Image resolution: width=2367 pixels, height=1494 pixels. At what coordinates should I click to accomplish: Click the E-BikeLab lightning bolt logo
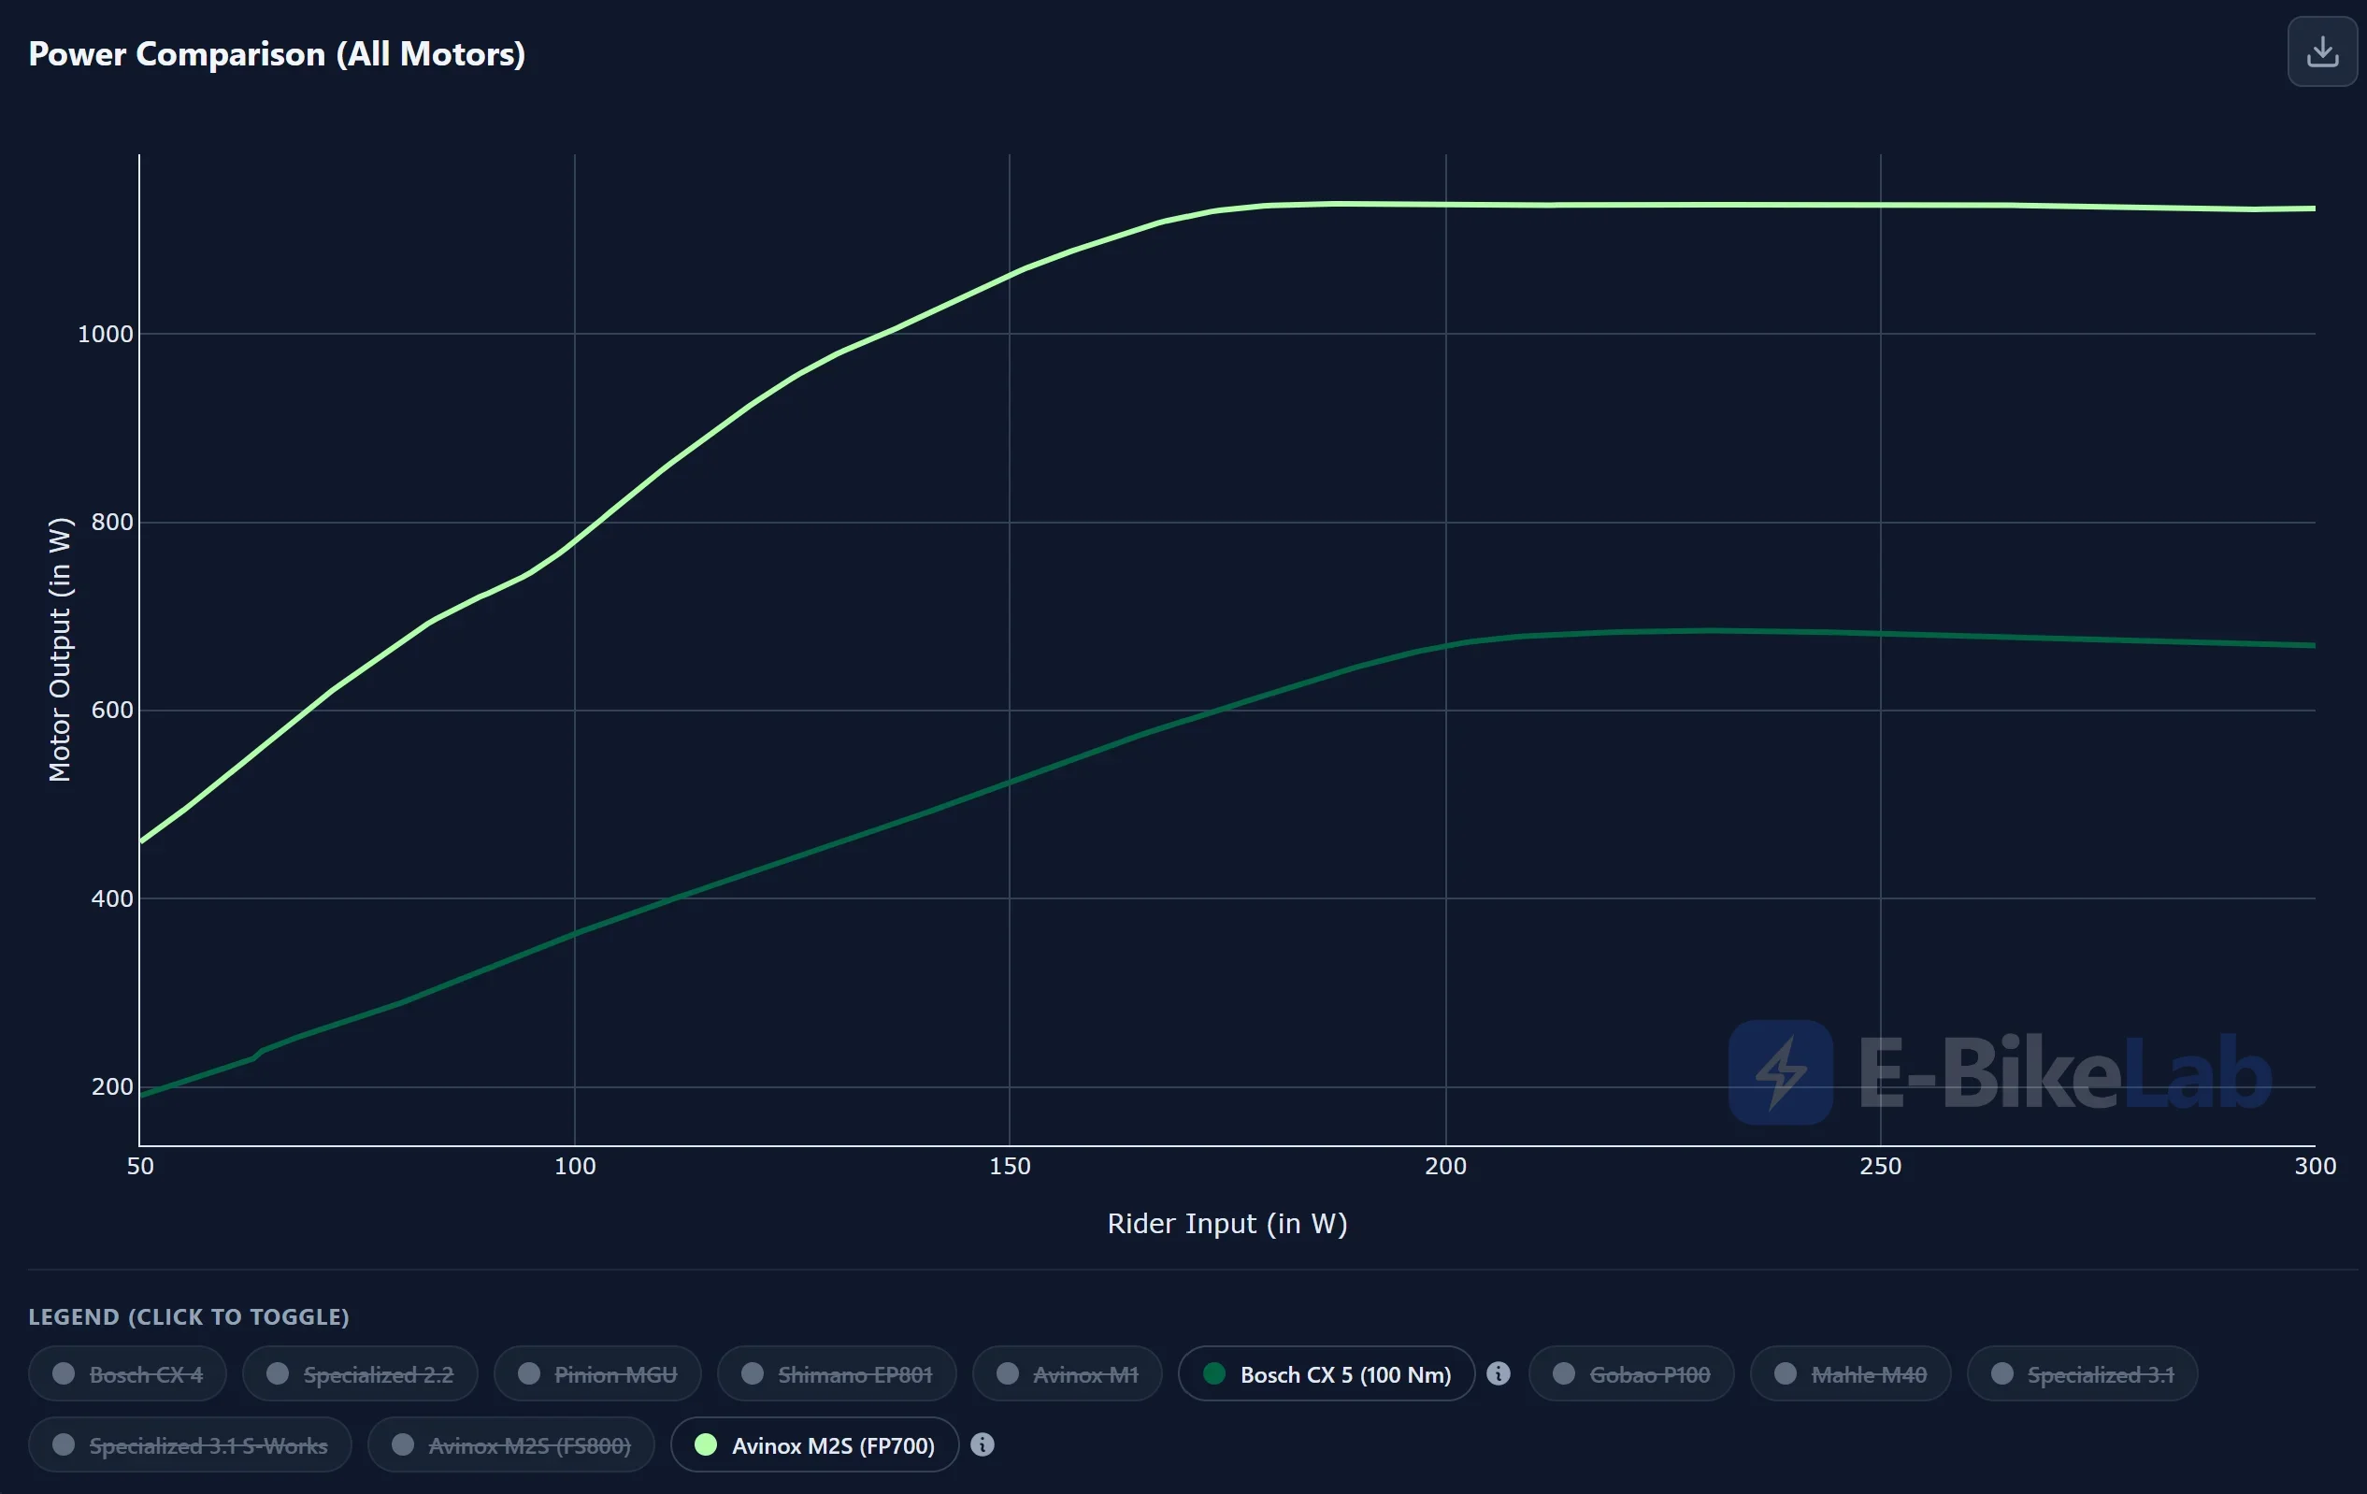1780,1072
